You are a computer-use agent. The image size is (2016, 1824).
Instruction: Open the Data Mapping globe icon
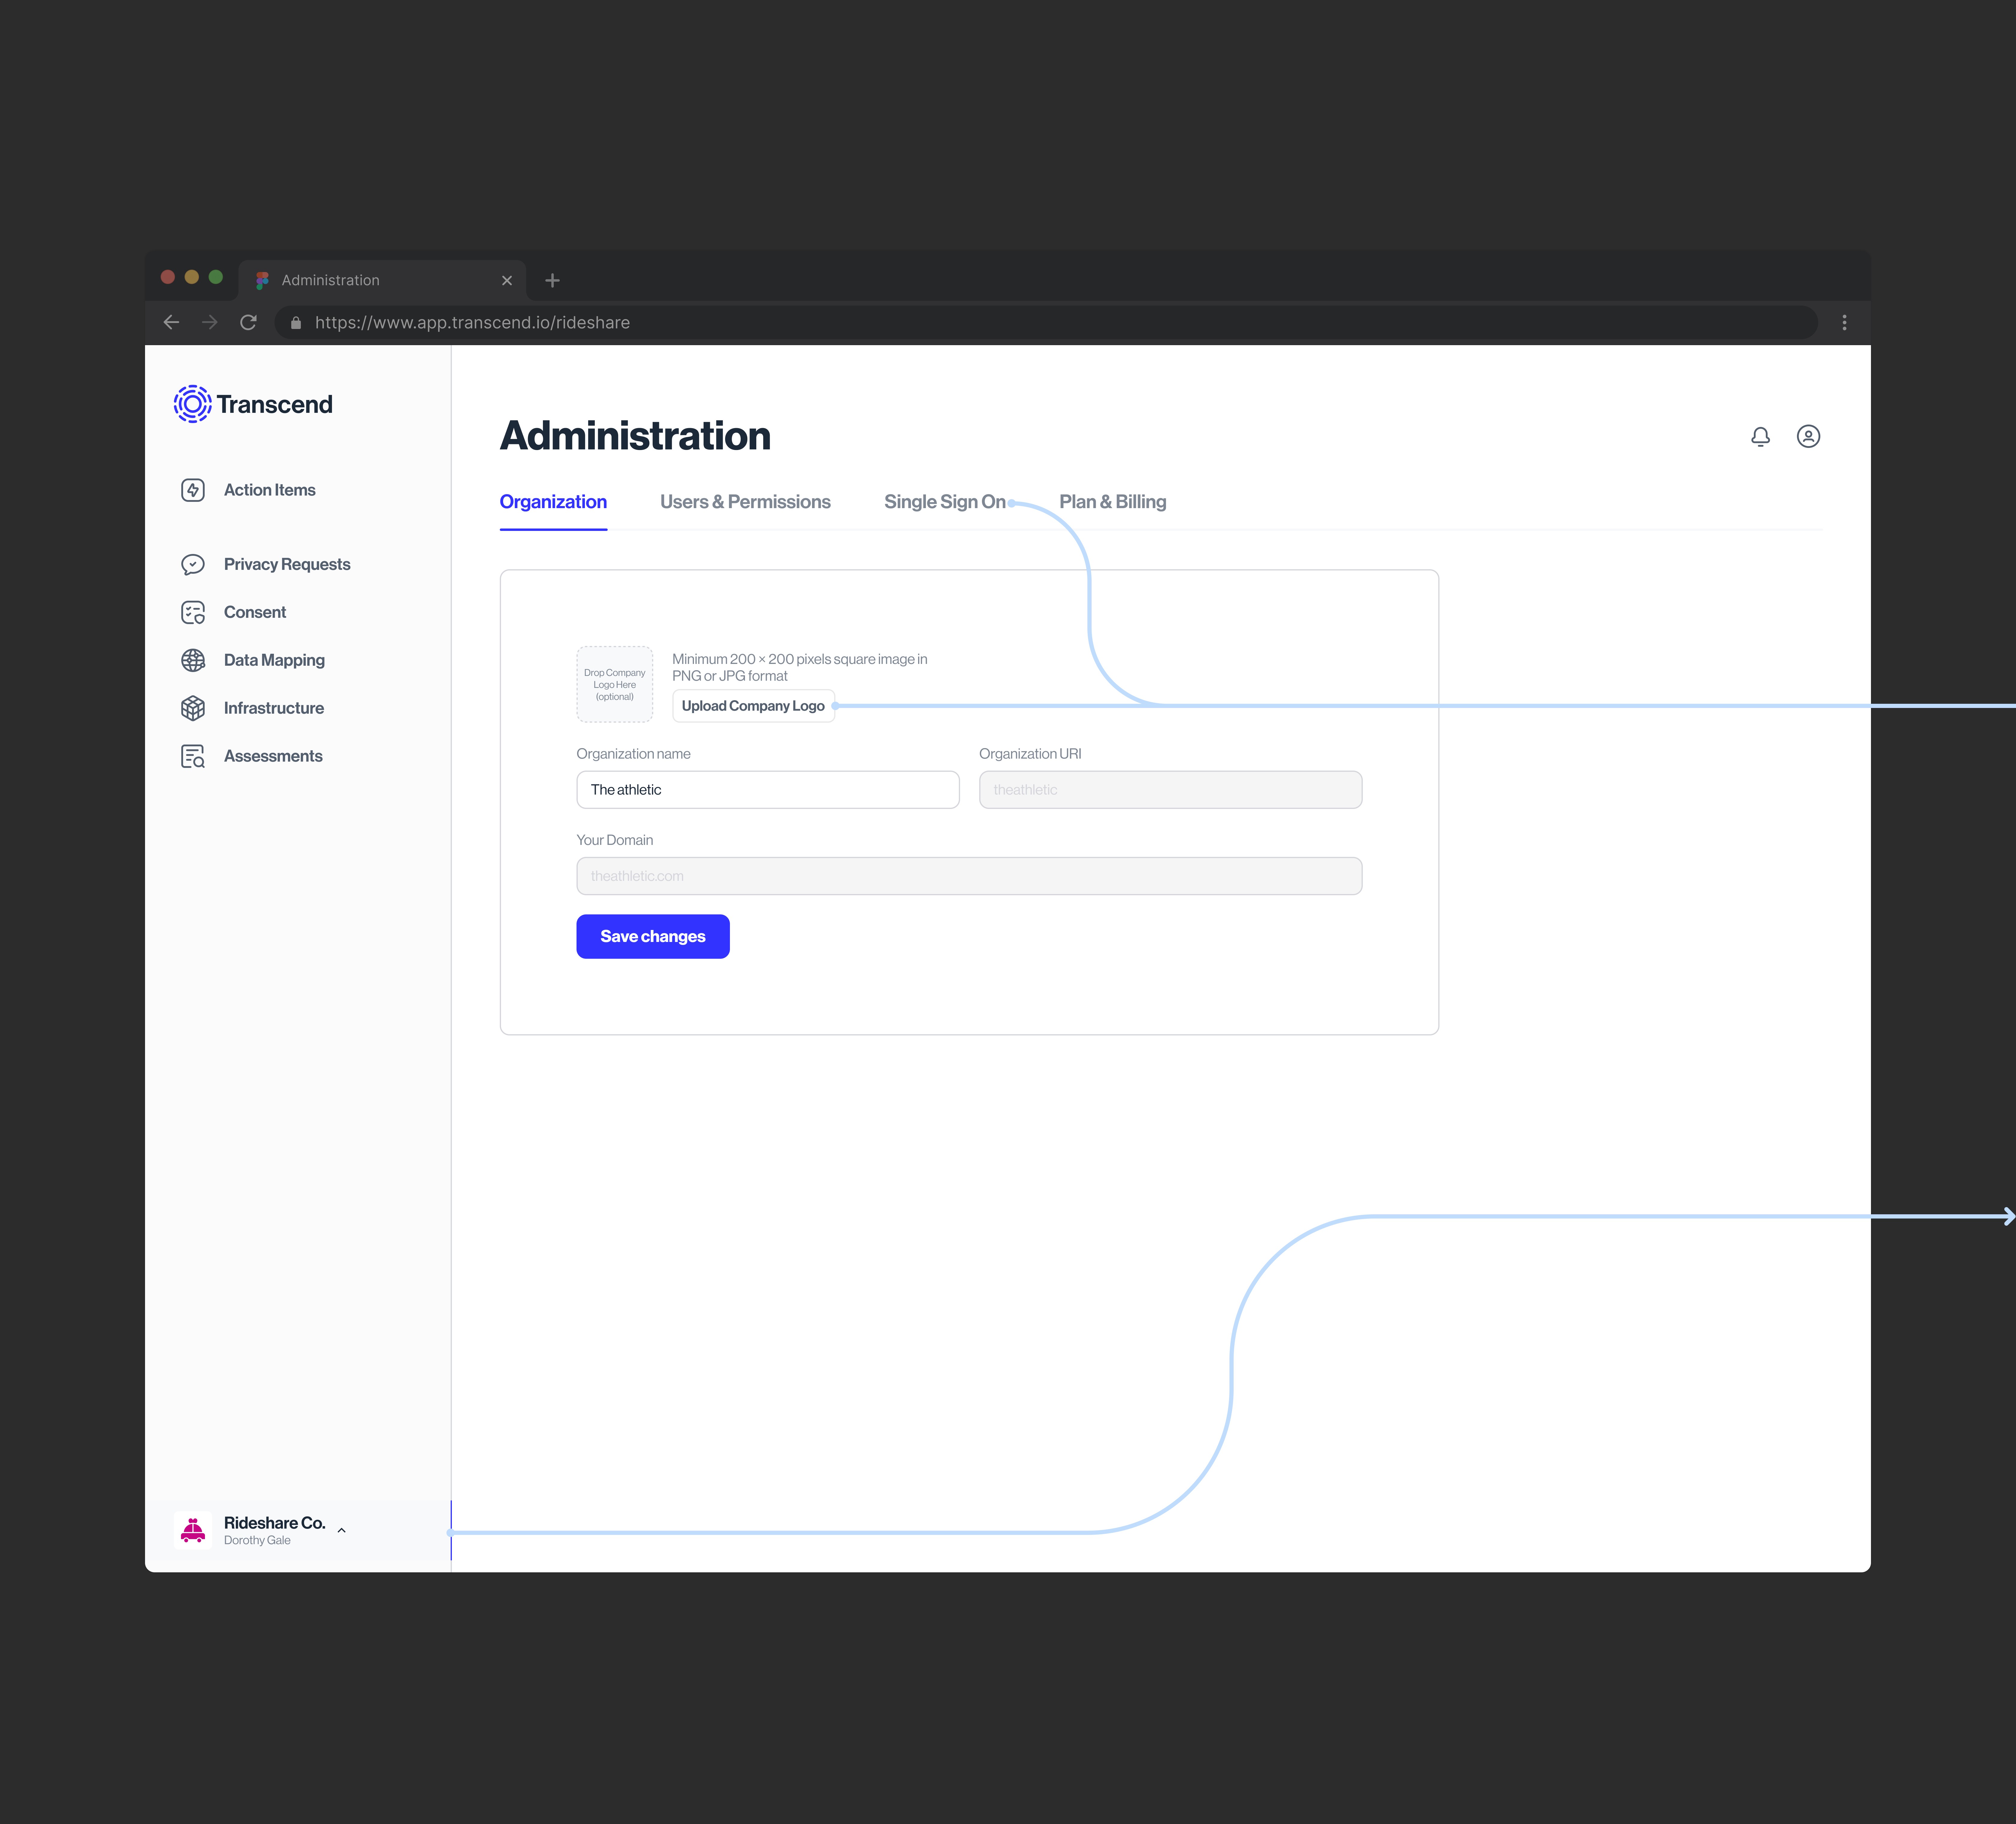(x=193, y=660)
